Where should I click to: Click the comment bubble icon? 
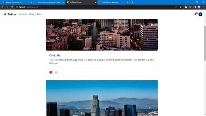pyautogui.click(x=56, y=72)
